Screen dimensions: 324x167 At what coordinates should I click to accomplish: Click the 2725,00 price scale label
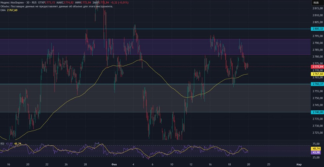(318, 133)
